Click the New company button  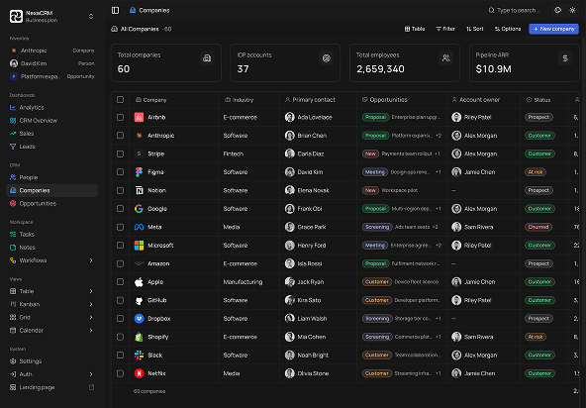pyautogui.click(x=554, y=29)
